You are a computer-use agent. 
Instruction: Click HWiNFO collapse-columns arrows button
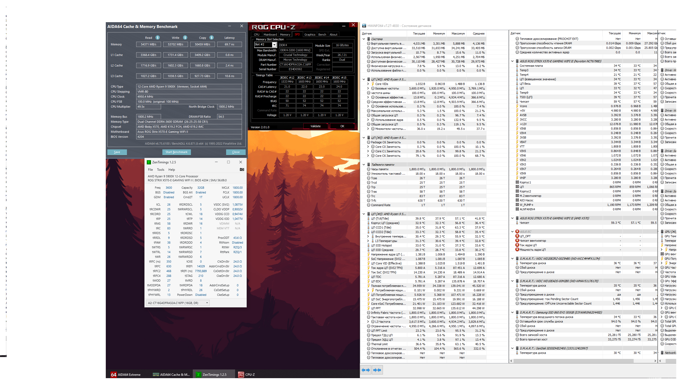coord(377,370)
